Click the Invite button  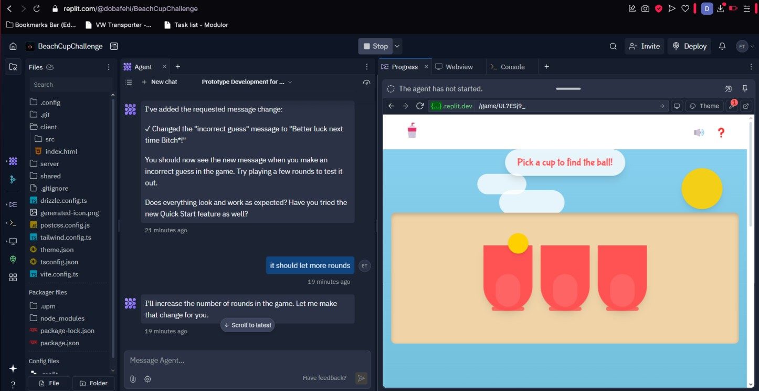(644, 46)
